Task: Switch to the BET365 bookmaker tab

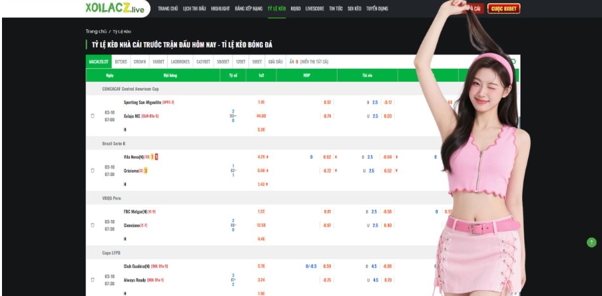Action: click(121, 61)
